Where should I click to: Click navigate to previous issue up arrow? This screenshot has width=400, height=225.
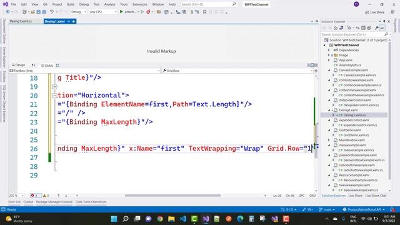click(58, 196)
